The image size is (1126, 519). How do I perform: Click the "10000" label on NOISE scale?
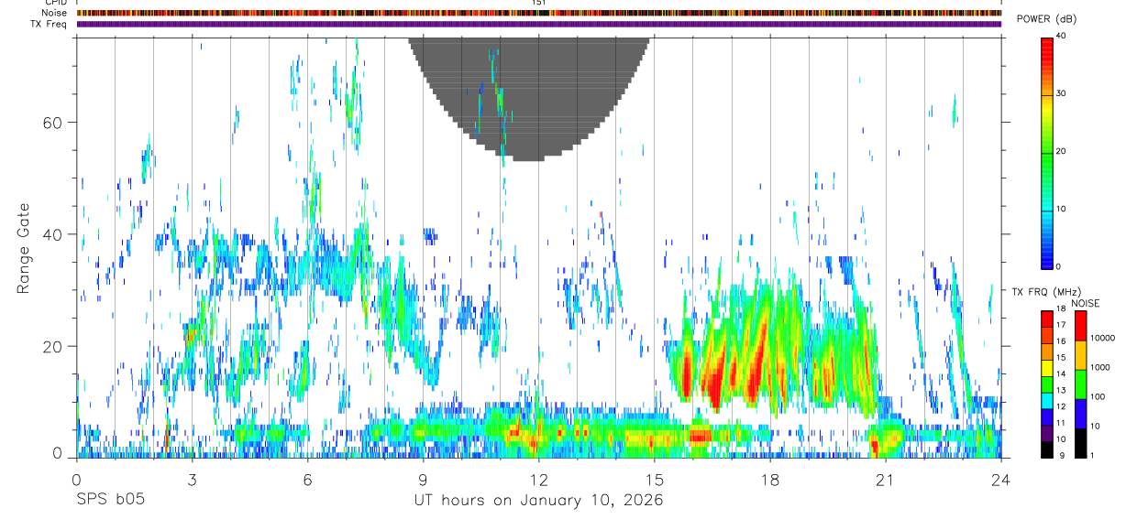pyautogui.click(x=1102, y=339)
